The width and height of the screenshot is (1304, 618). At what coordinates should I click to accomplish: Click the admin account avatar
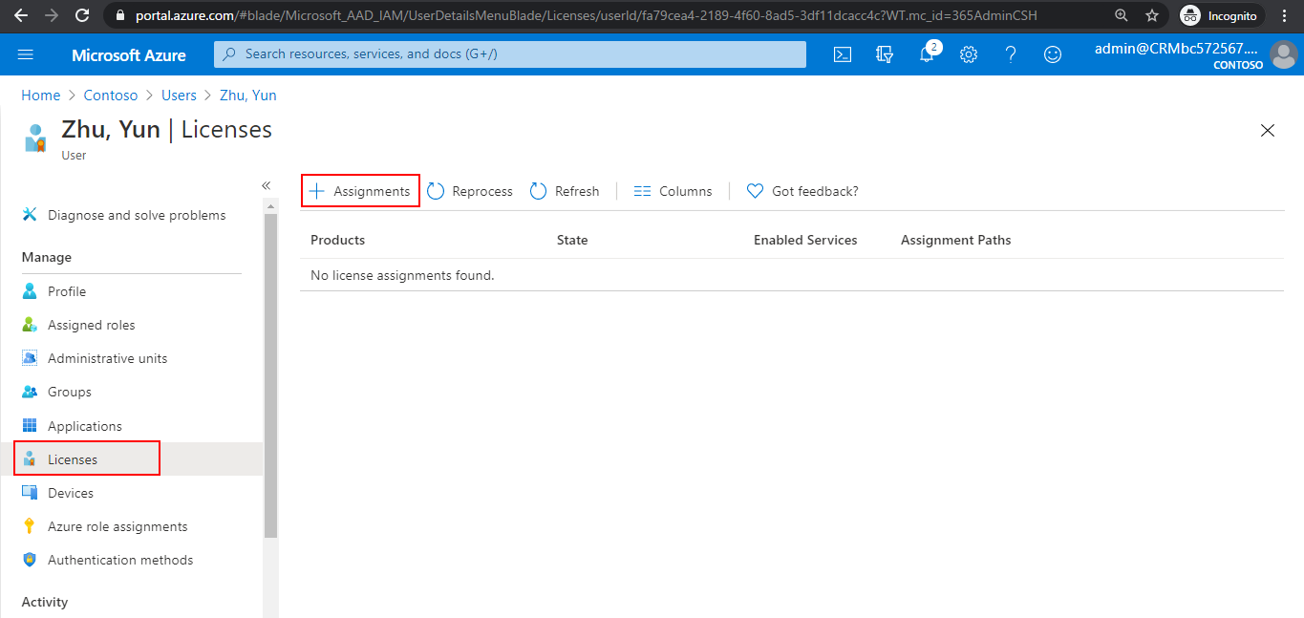coord(1284,54)
